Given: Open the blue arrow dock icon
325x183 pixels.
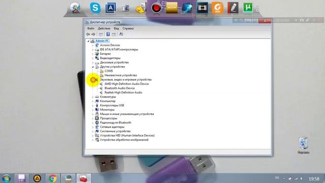Looking at the screenshot, I should [187, 8].
